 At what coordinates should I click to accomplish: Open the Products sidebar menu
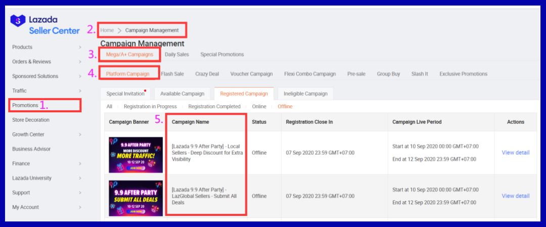pos(22,47)
